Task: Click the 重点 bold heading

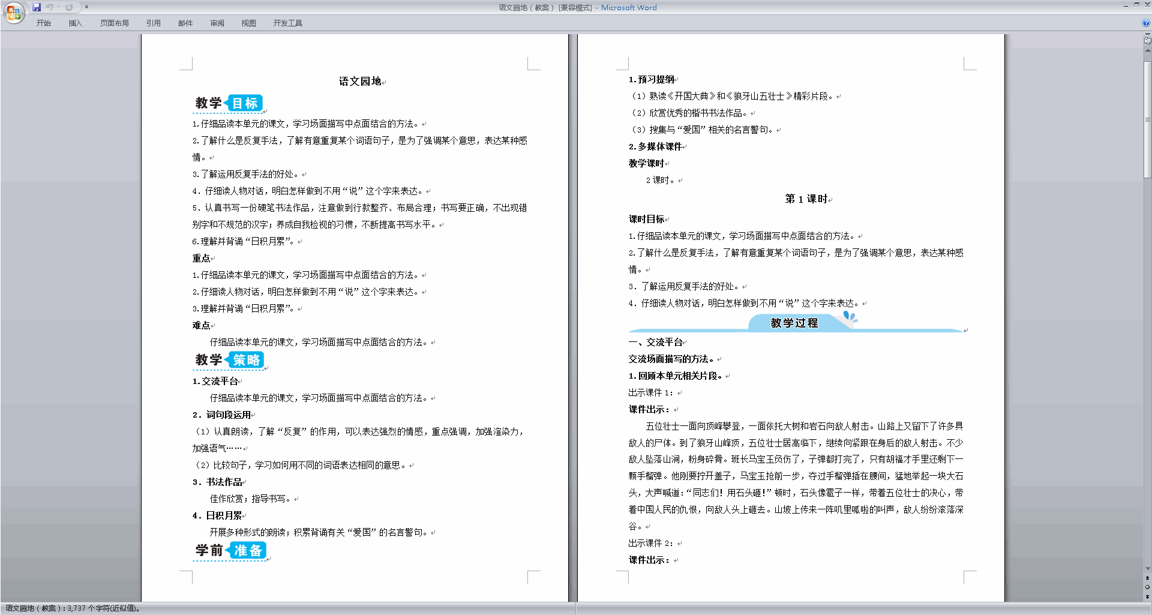Action: (x=201, y=258)
